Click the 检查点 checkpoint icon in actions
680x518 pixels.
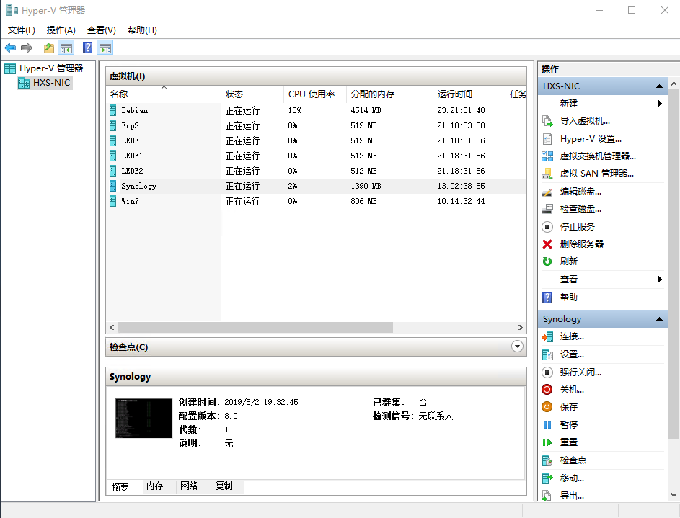[x=547, y=460]
